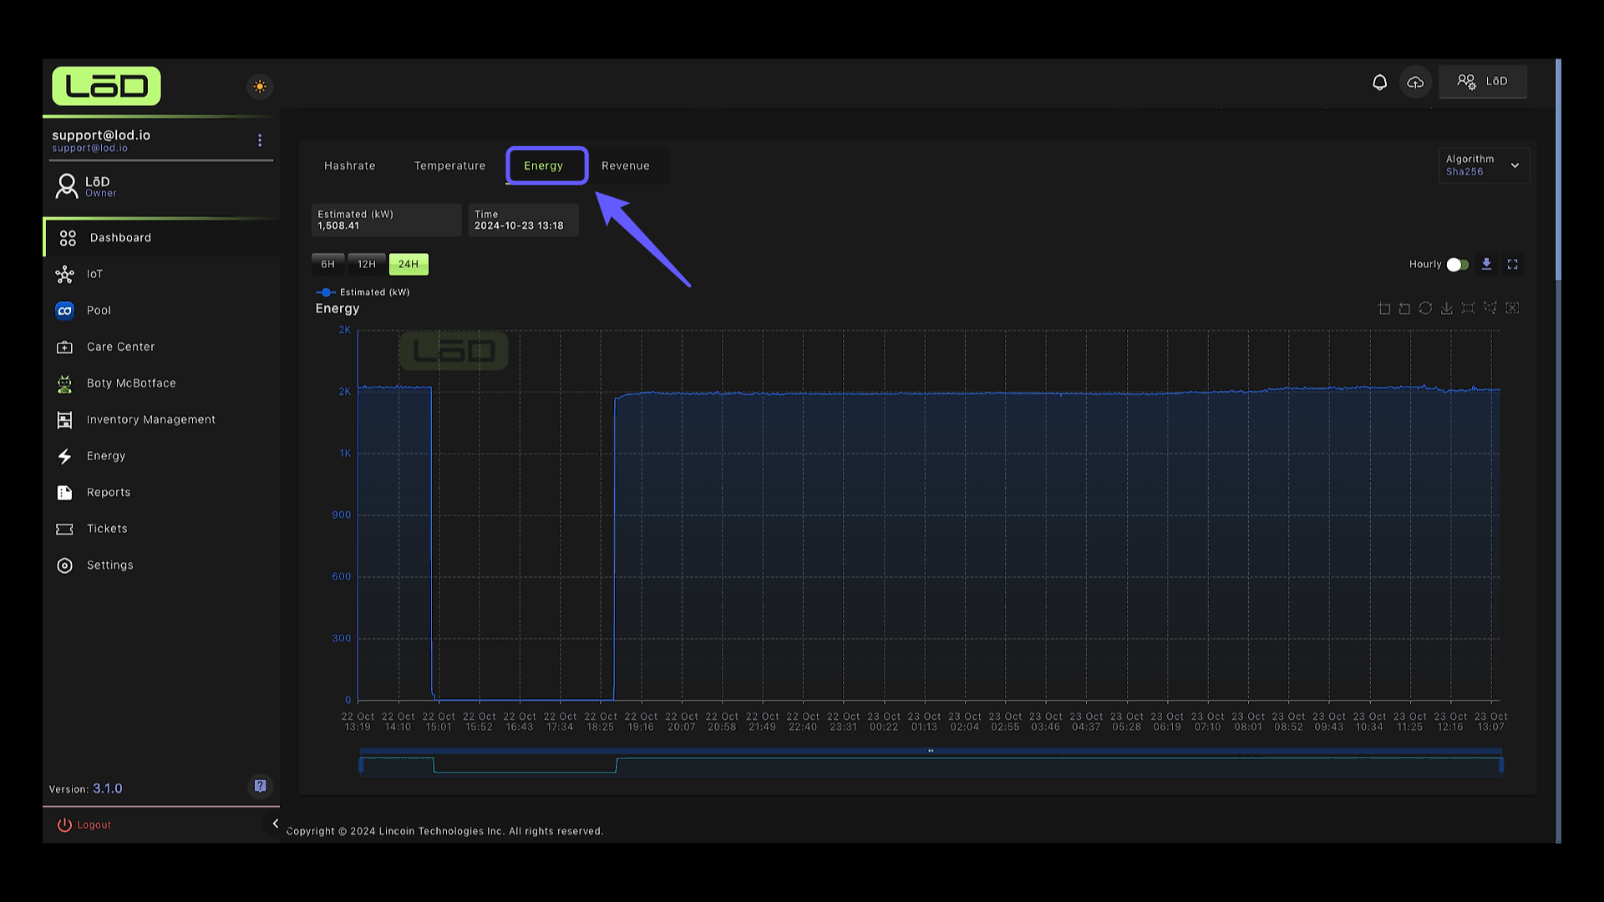The width and height of the screenshot is (1604, 902).
Task: Click the Tickets icon
Action: [x=64, y=529]
